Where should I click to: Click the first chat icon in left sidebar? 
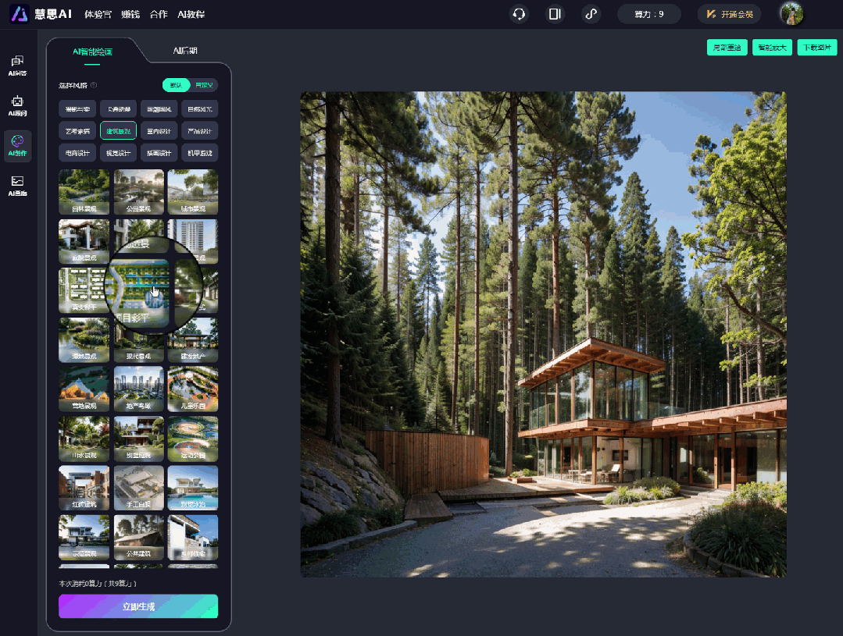(17, 66)
